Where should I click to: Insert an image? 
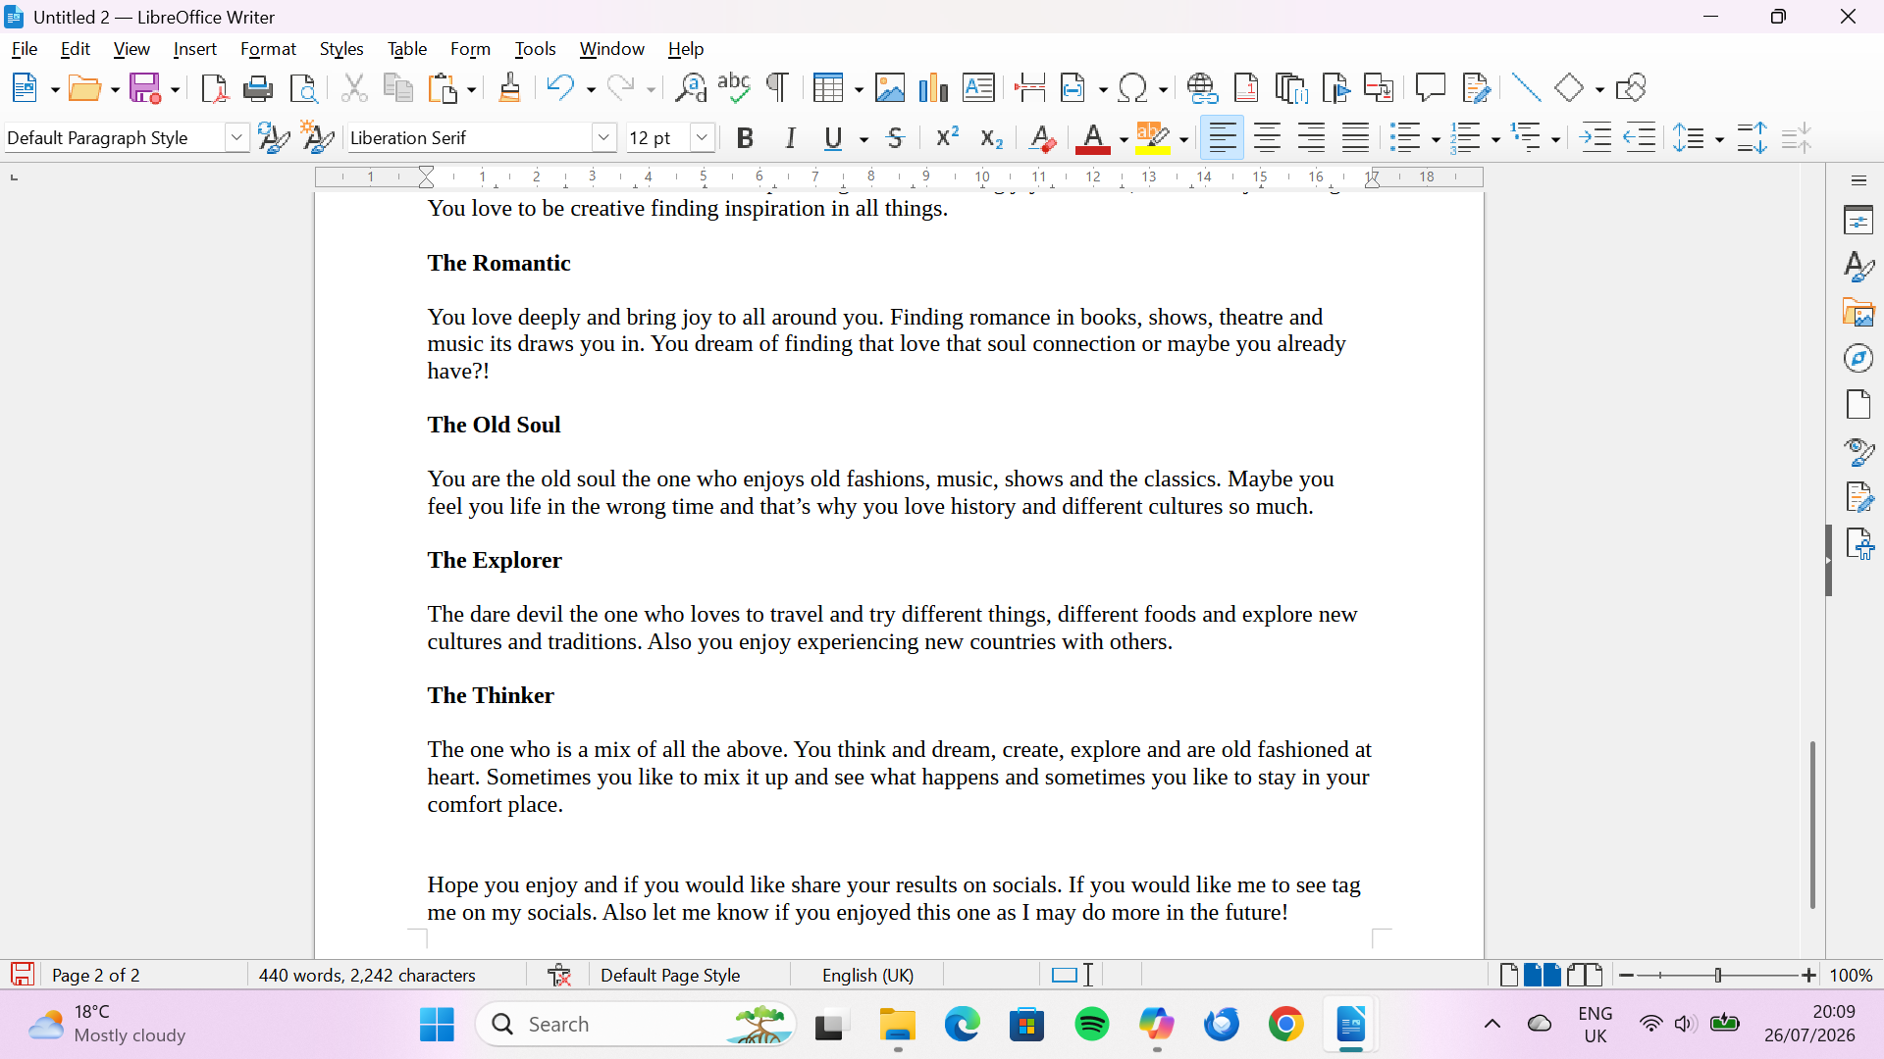(890, 88)
